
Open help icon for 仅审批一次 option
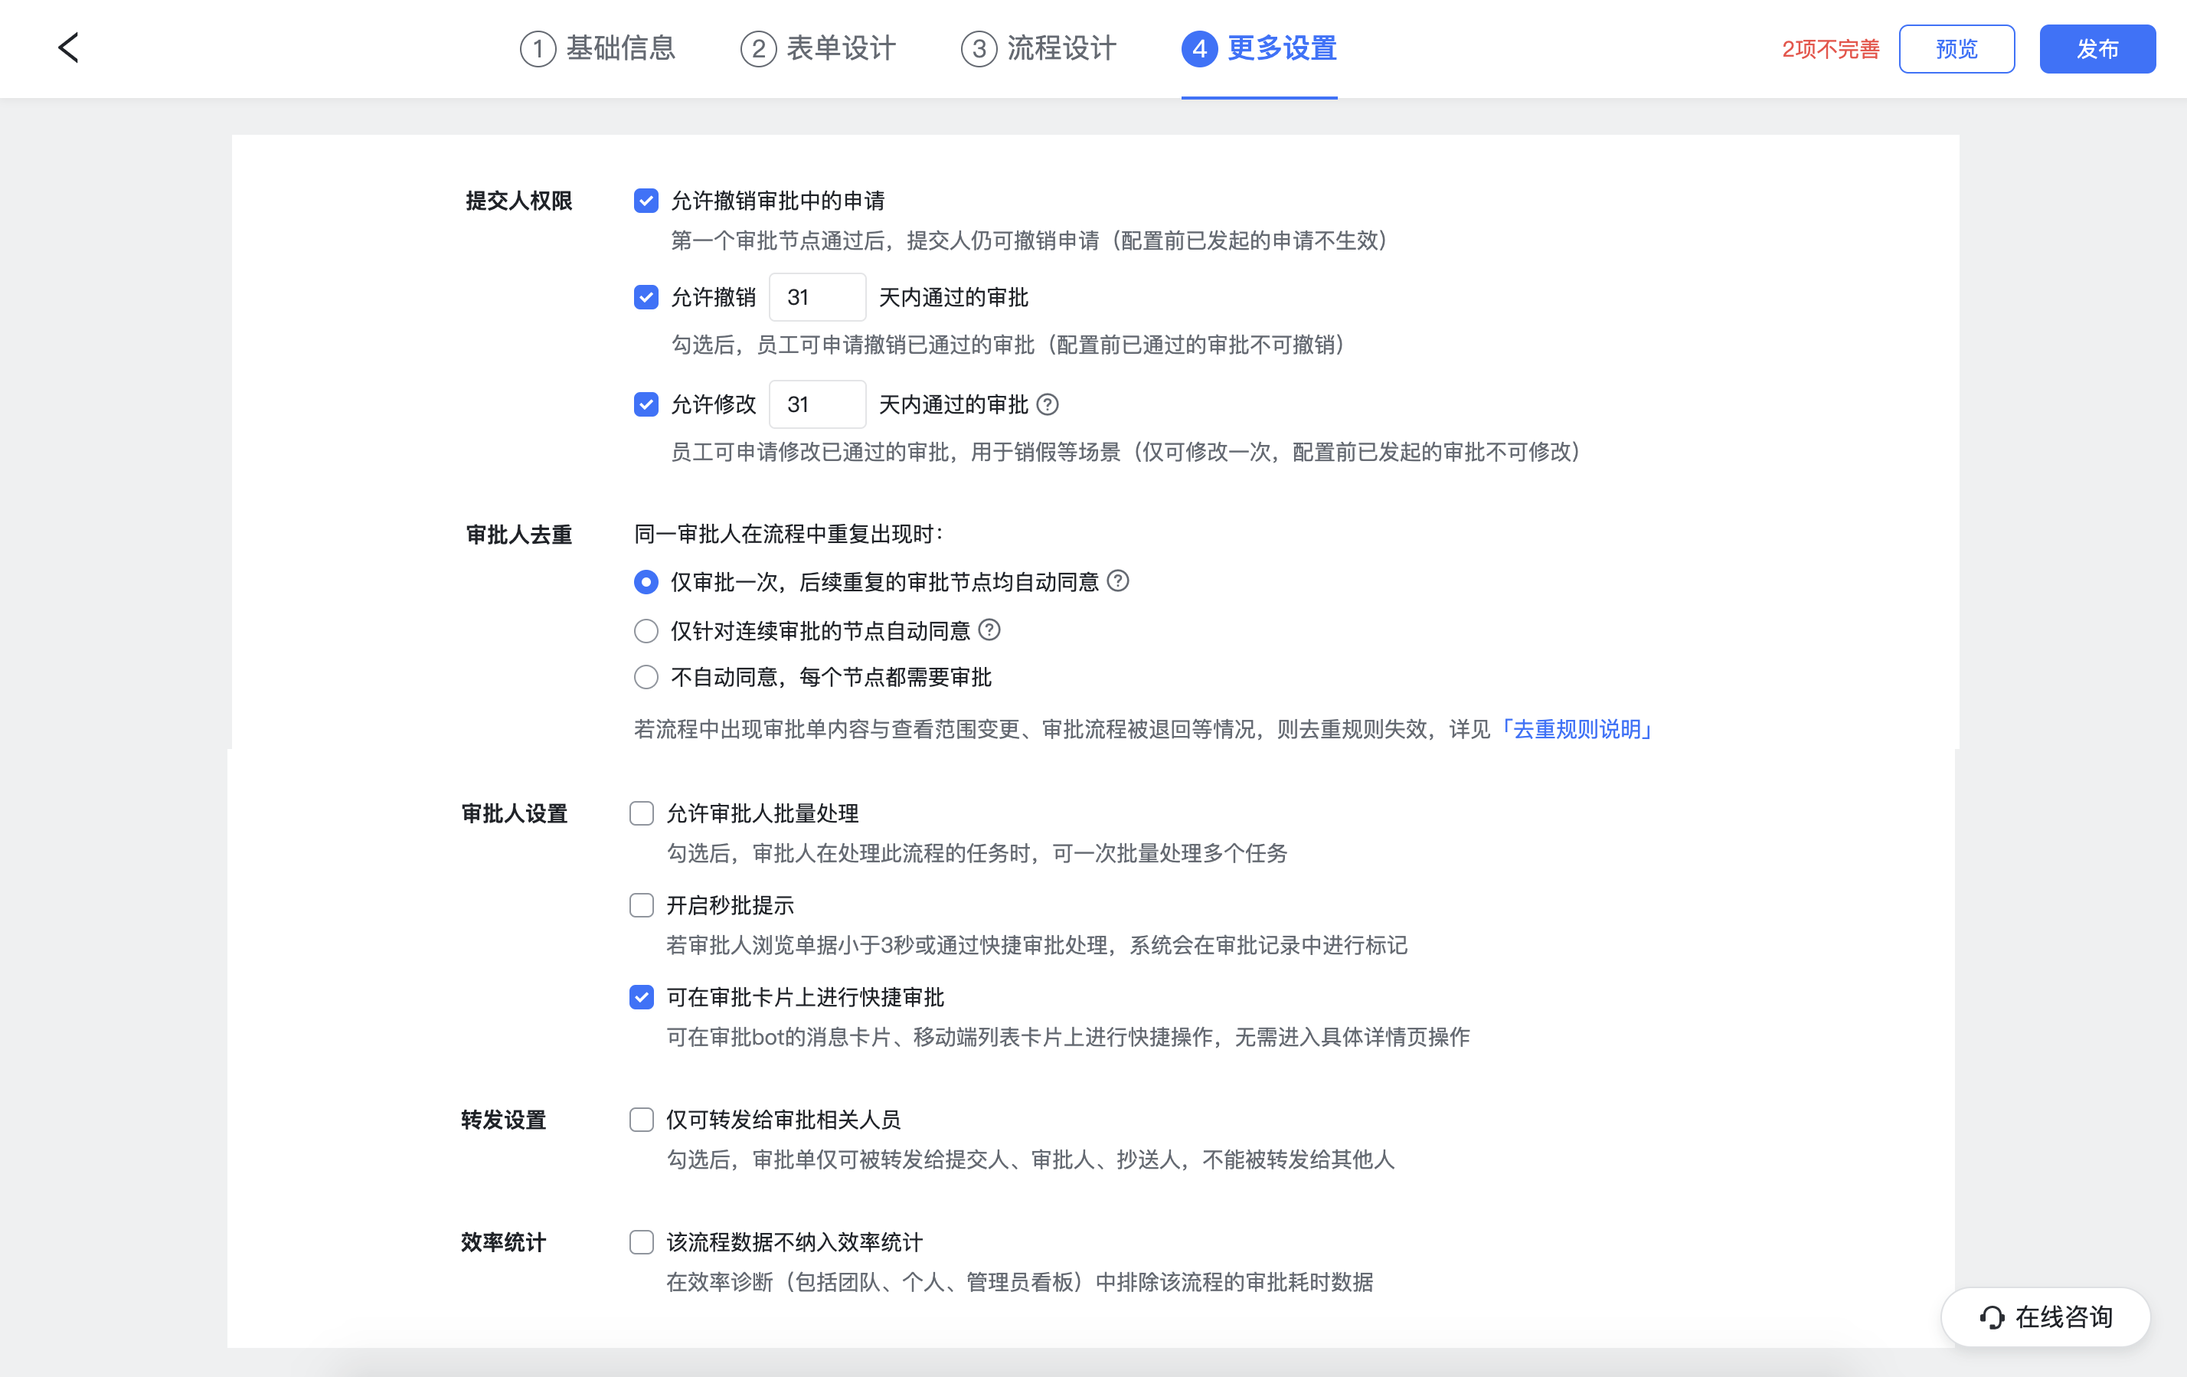(x=1118, y=581)
